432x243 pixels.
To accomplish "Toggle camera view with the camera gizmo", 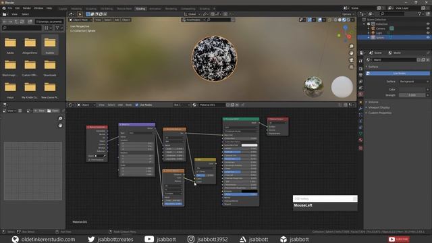I will pos(351,60).
